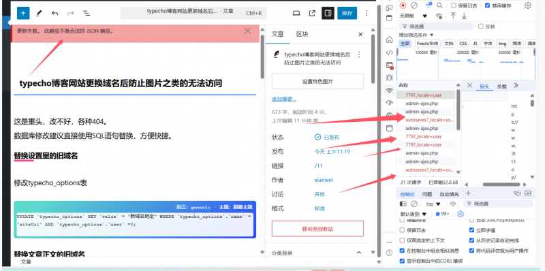The image size is (545, 271).
Task: Open console settings blue gear
Action: [461, 214]
